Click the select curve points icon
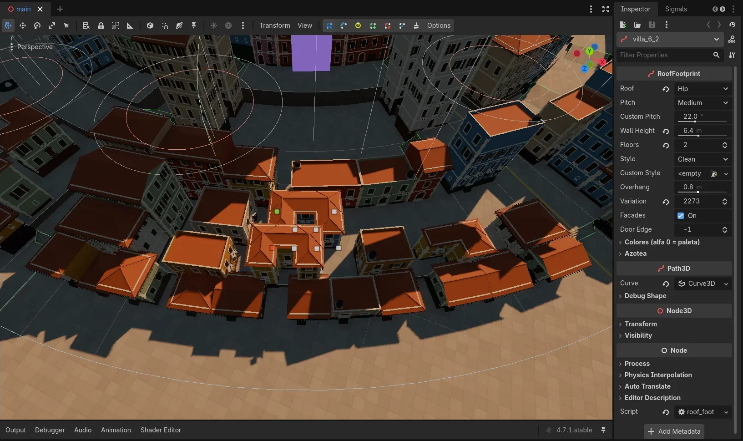This screenshot has height=441, width=743. (x=329, y=25)
